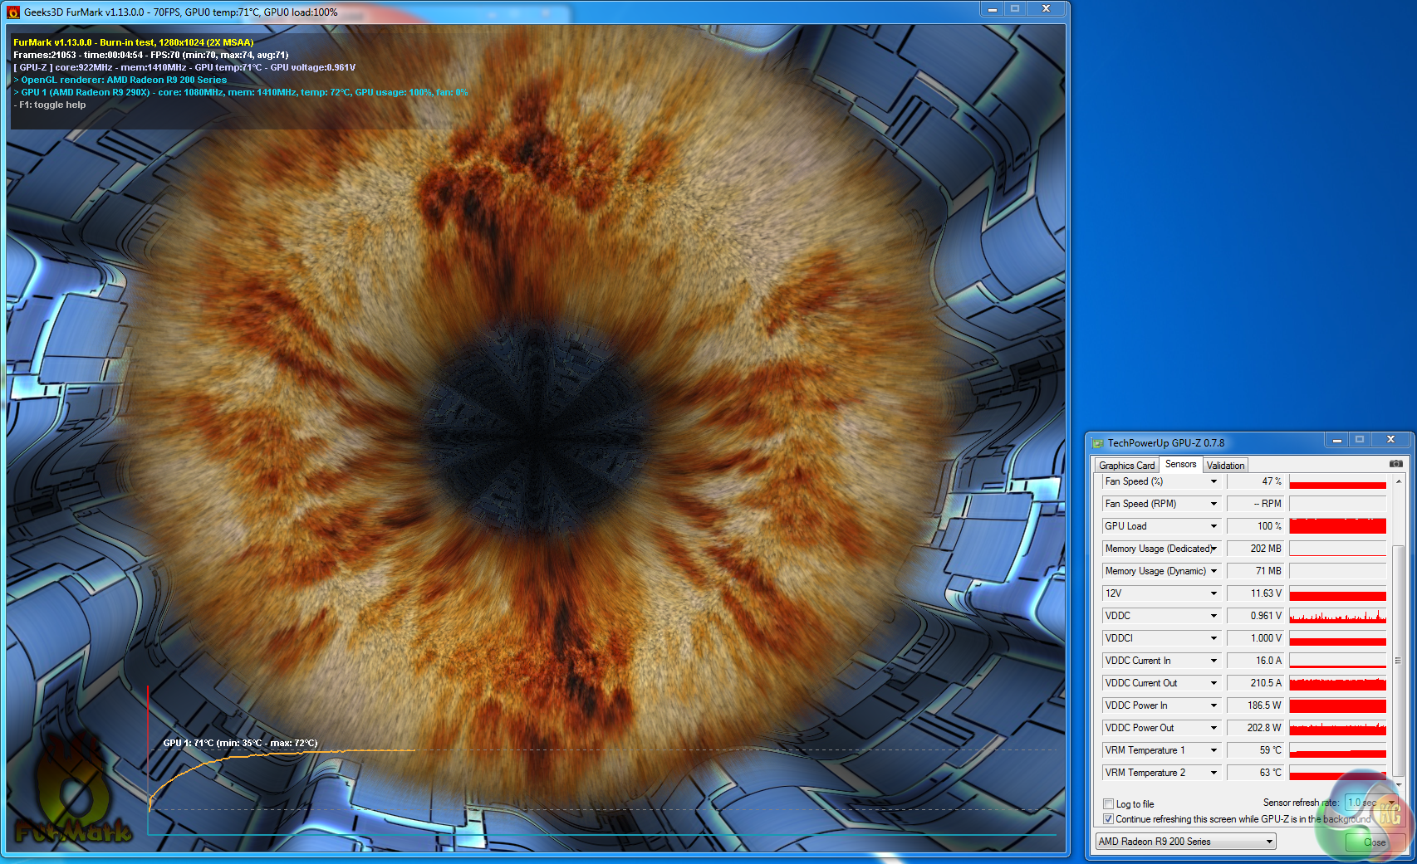This screenshot has width=1417, height=864.
Task: Open the GPU Load sensor dropdown
Action: click(1214, 526)
